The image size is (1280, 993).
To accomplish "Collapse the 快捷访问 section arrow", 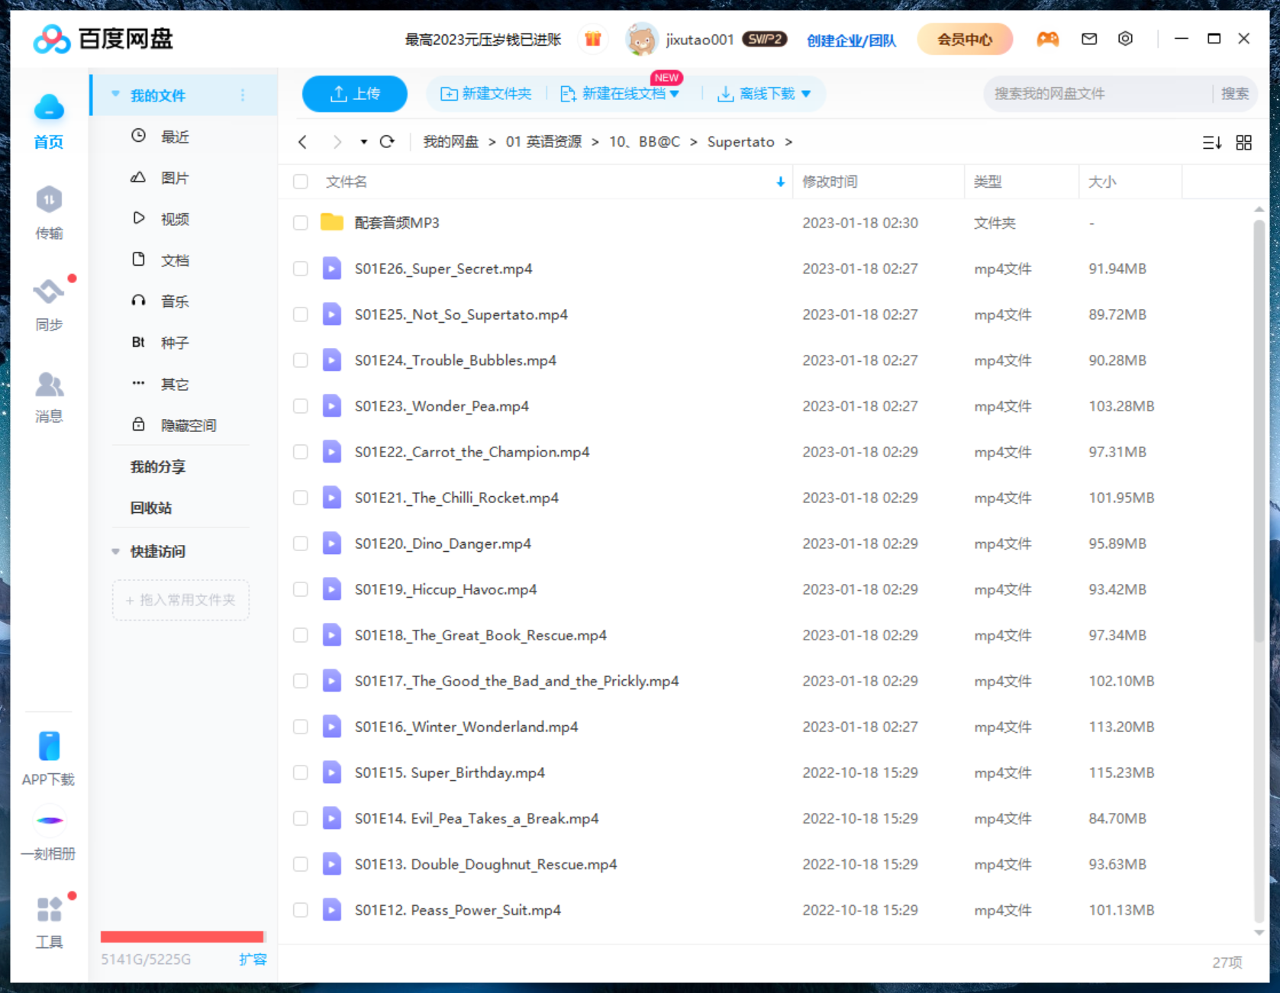I will (x=116, y=551).
